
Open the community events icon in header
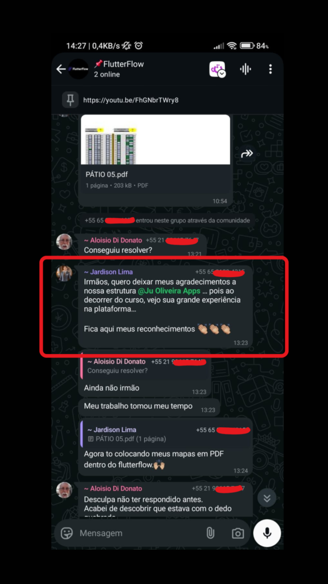(x=218, y=69)
